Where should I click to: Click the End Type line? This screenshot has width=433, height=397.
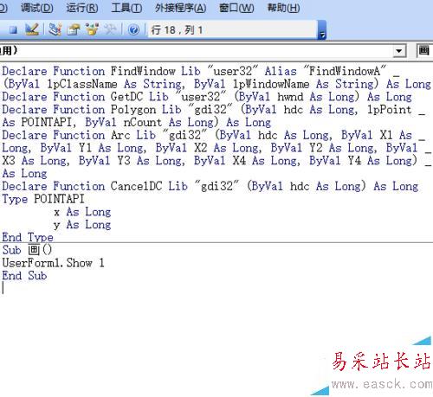pyautogui.click(x=28, y=237)
